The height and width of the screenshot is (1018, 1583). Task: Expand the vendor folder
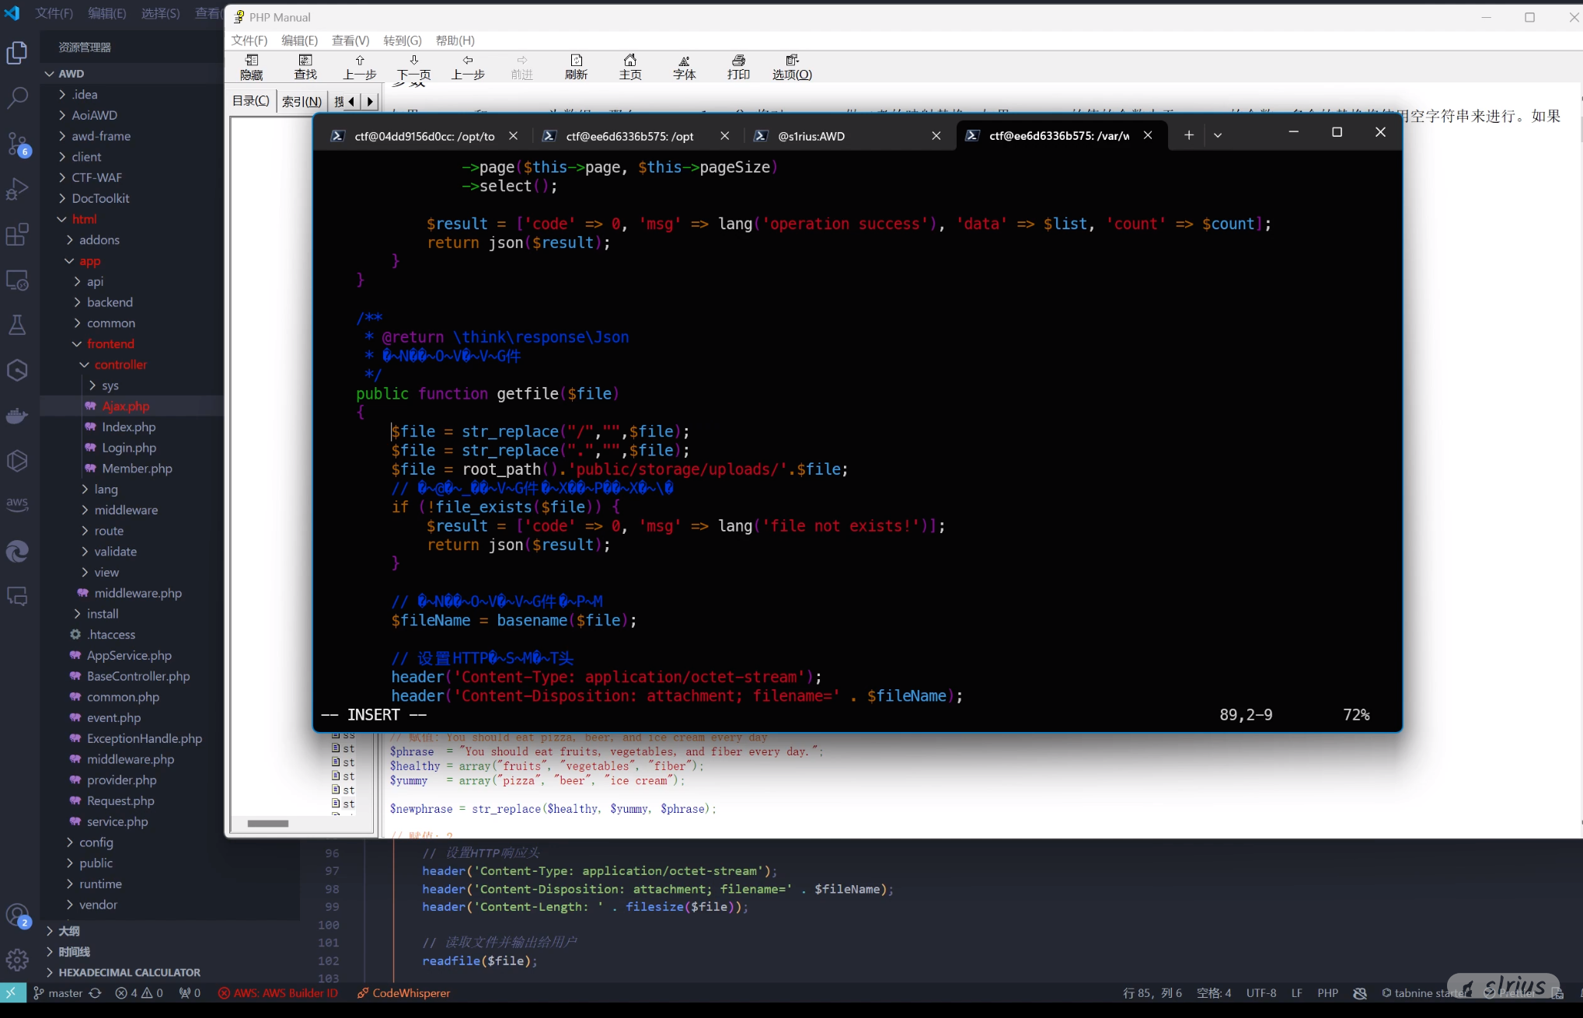[98, 905]
